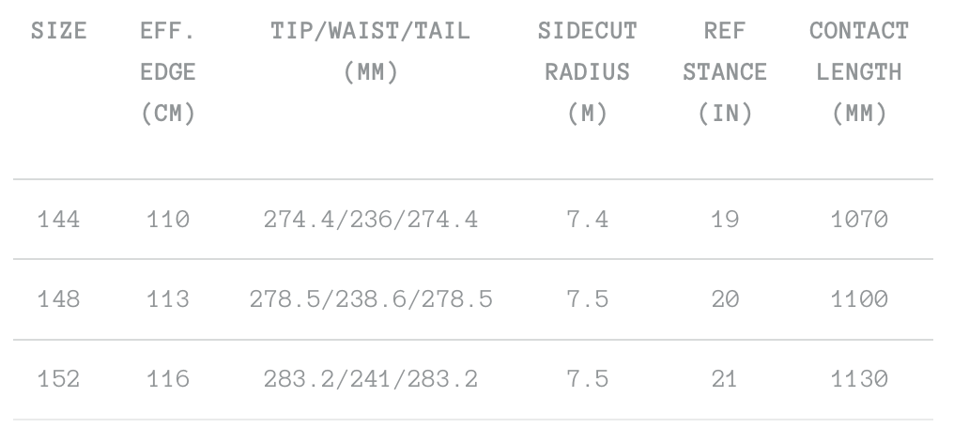This screenshot has width=969, height=443.
Task: Click the contact length value 1070
Action: click(858, 221)
